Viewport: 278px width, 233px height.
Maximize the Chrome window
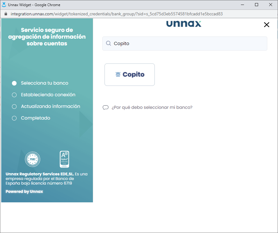[x=256, y=5]
